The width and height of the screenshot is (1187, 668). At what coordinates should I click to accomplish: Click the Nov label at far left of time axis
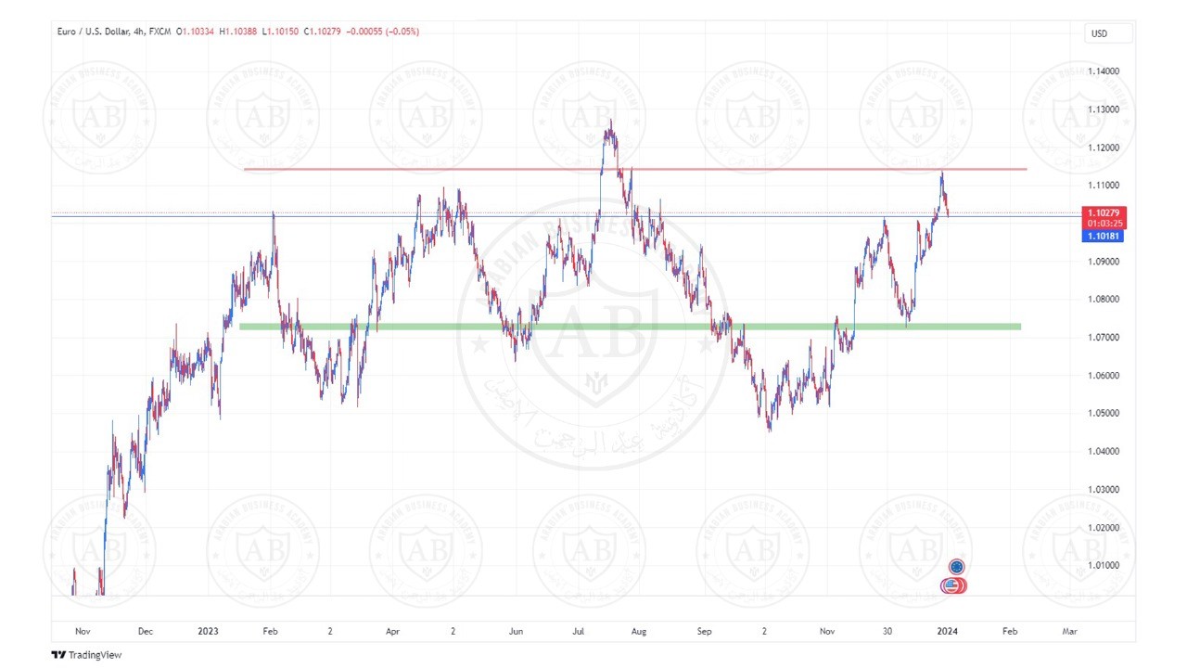pos(83,631)
